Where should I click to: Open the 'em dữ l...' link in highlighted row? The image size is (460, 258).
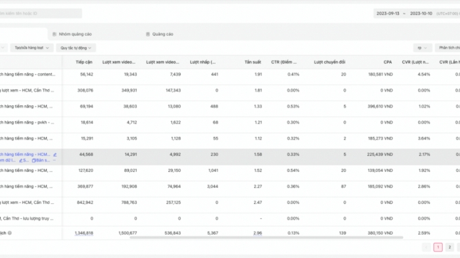[x=8, y=160]
